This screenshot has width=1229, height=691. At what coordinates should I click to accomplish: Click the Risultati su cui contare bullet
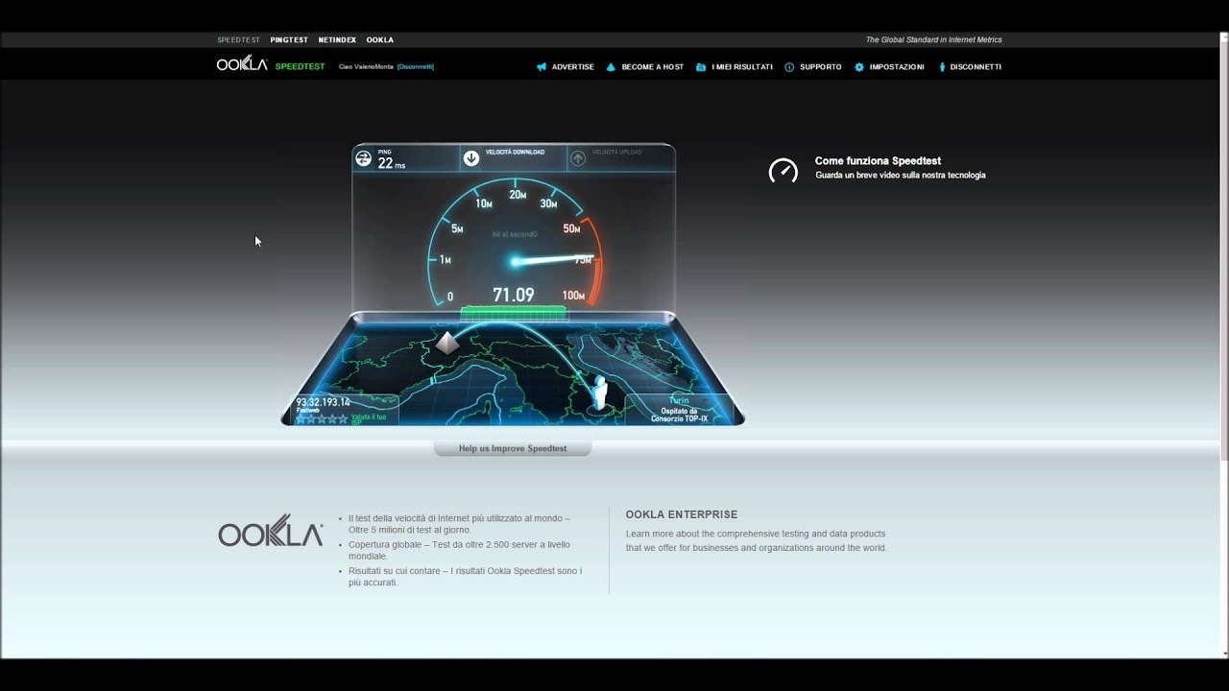[x=465, y=577]
